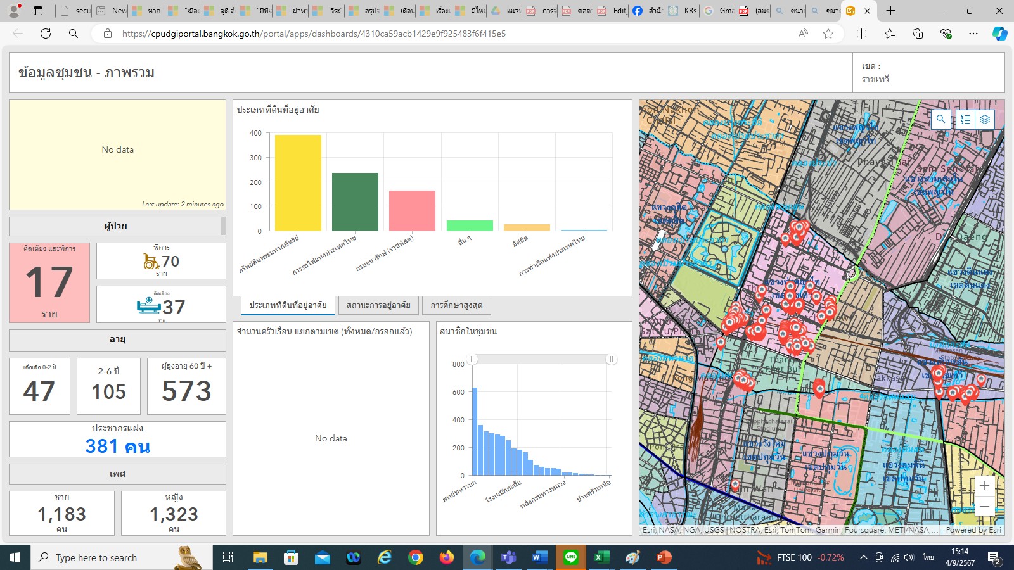Open the Copilot sidebar

point(999,34)
